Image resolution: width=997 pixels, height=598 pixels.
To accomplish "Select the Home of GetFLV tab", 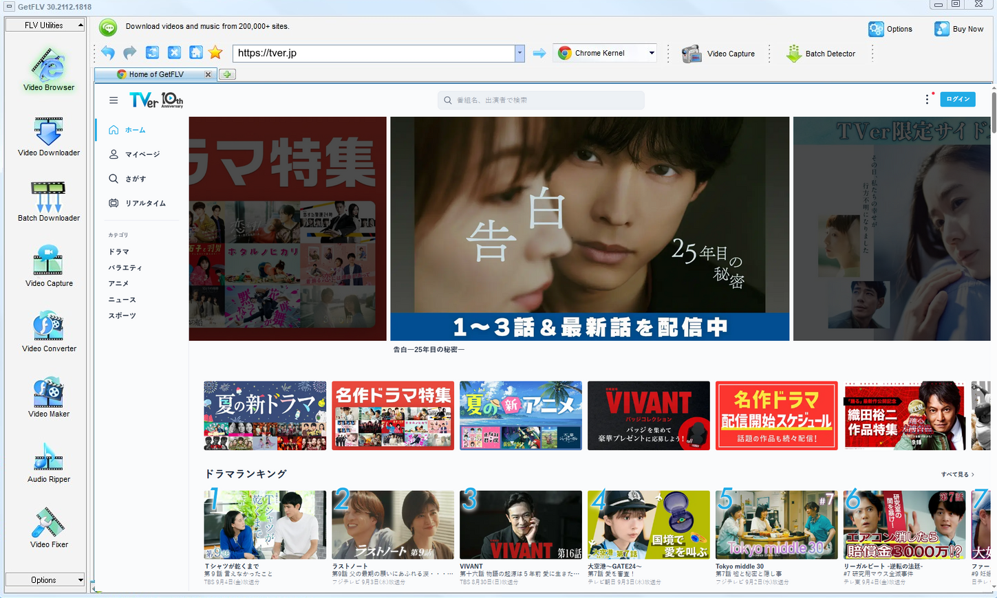I will click(x=156, y=74).
